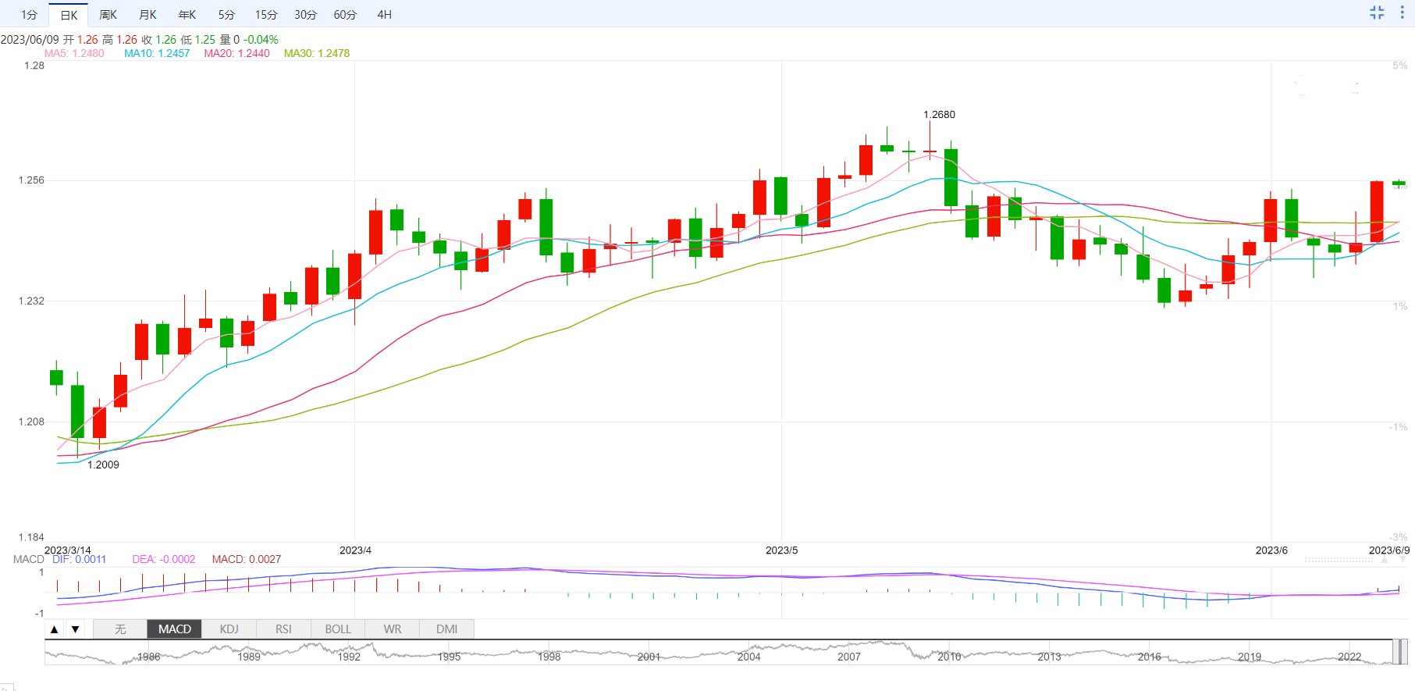
Task: Select the MACD indicator button
Action: coord(175,629)
